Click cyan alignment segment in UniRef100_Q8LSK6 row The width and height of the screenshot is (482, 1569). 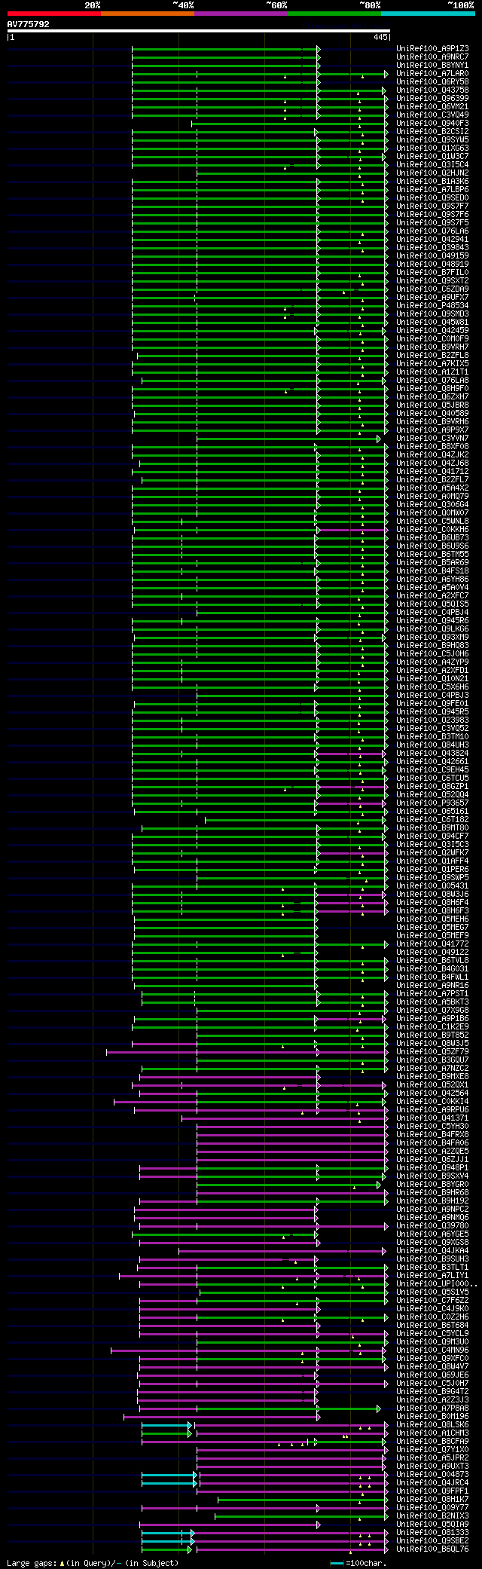click(x=166, y=1424)
